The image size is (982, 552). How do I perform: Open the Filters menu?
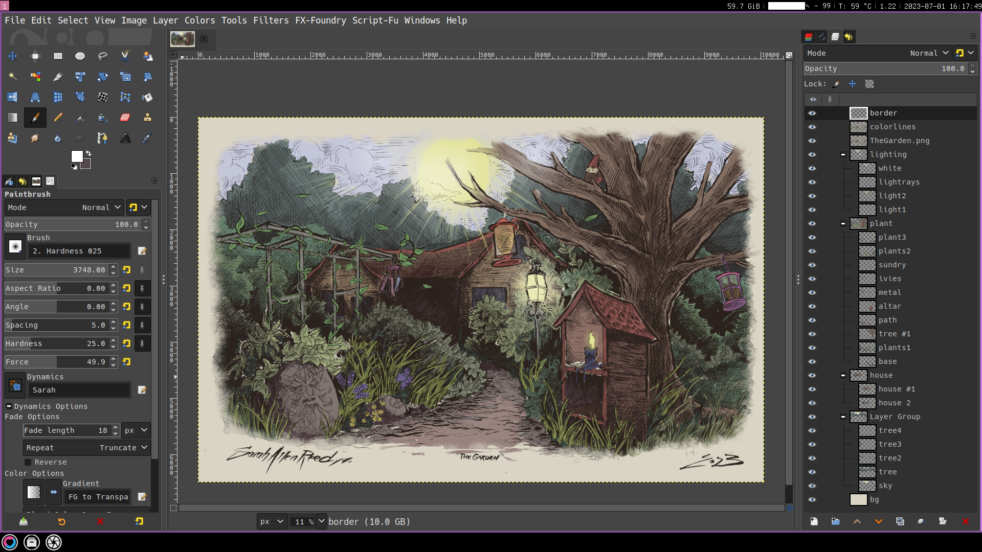point(271,20)
